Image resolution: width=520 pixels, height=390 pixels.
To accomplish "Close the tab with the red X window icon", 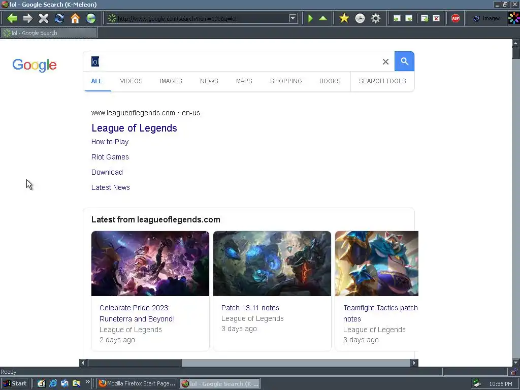I will 436,18.
